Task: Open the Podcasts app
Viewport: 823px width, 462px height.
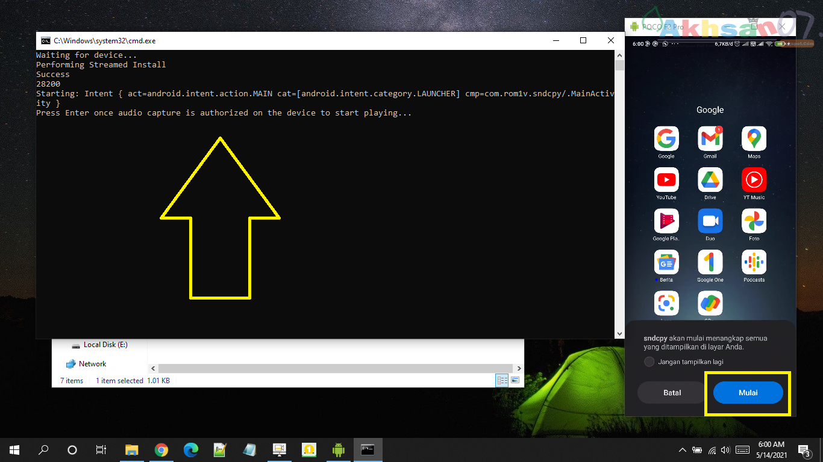Action: pyautogui.click(x=754, y=262)
